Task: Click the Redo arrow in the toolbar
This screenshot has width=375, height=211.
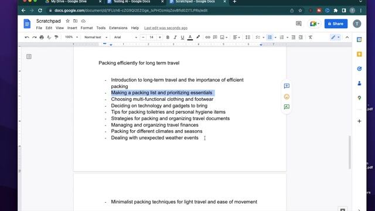Action: pos(35,38)
